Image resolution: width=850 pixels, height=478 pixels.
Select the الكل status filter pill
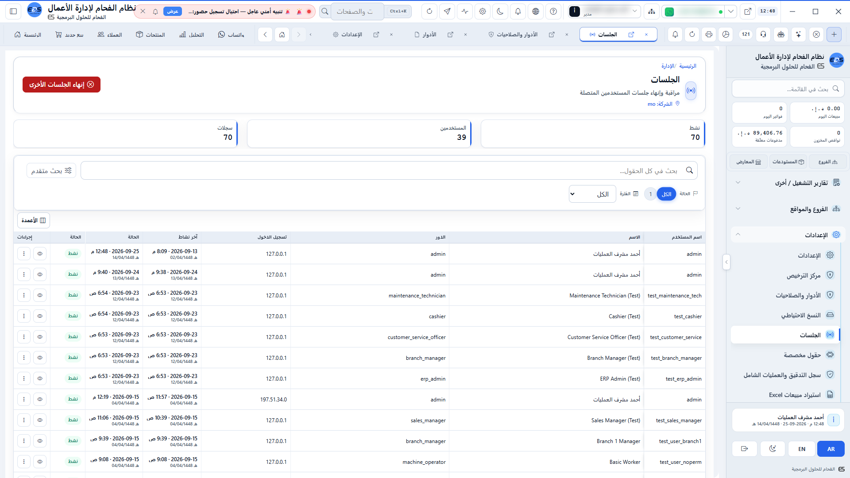click(666, 194)
